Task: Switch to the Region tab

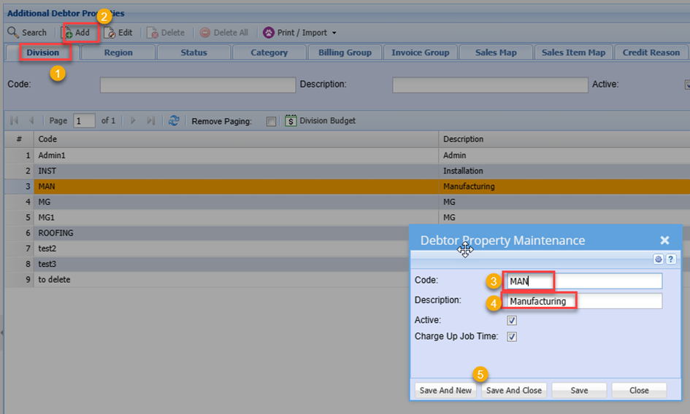Action: tap(118, 52)
